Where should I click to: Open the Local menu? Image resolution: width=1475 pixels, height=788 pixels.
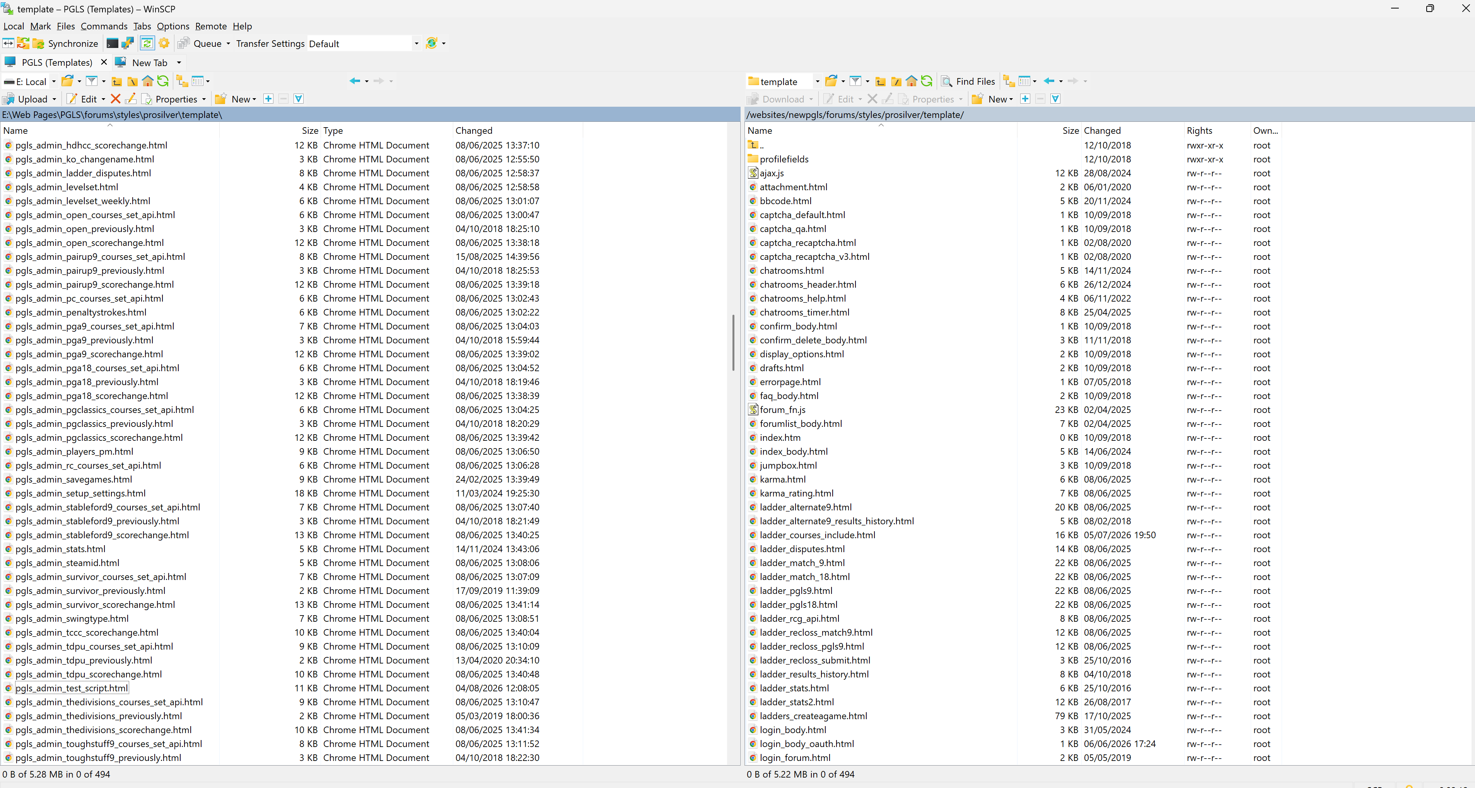point(13,26)
